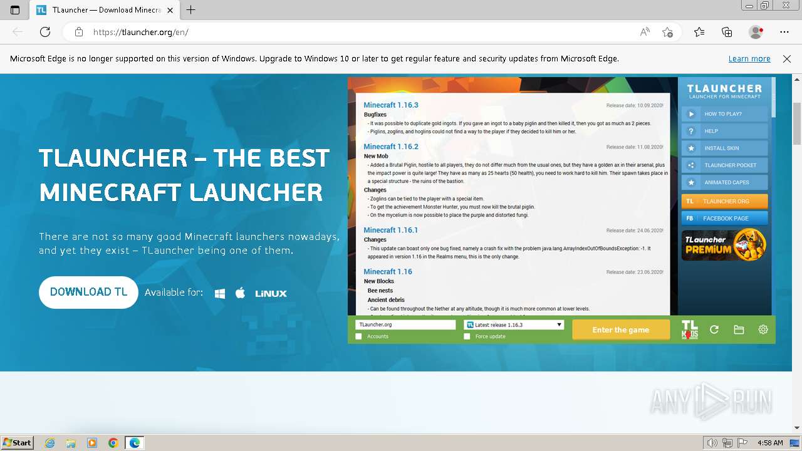Click the volume speaker tray icon
The image size is (802, 451).
[x=712, y=443]
